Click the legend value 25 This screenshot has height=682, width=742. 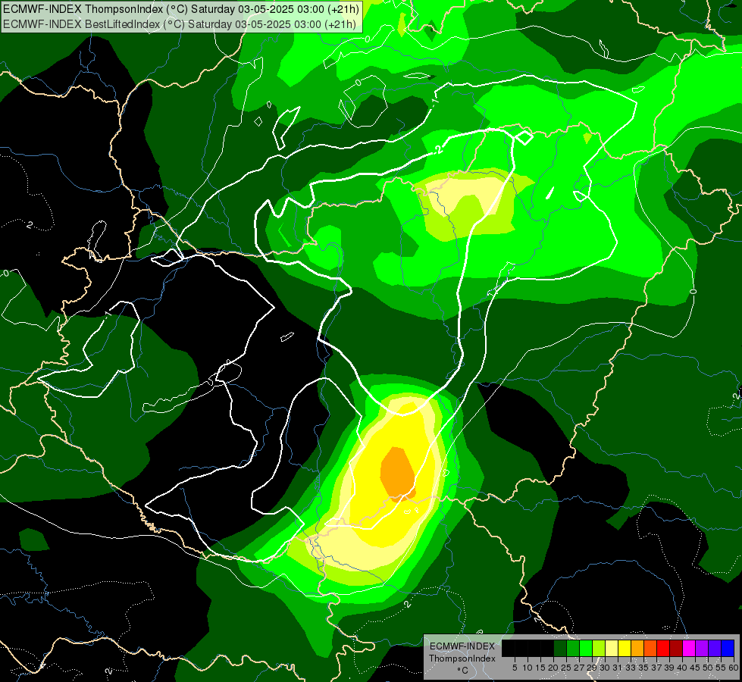coord(566,668)
